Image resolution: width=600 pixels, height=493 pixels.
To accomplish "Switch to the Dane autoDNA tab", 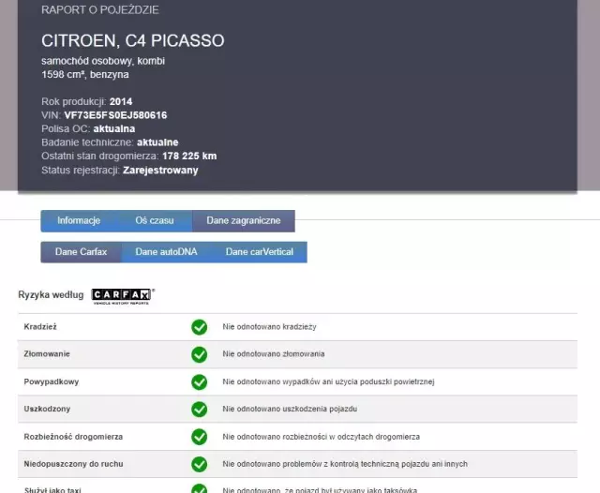I will click(166, 252).
